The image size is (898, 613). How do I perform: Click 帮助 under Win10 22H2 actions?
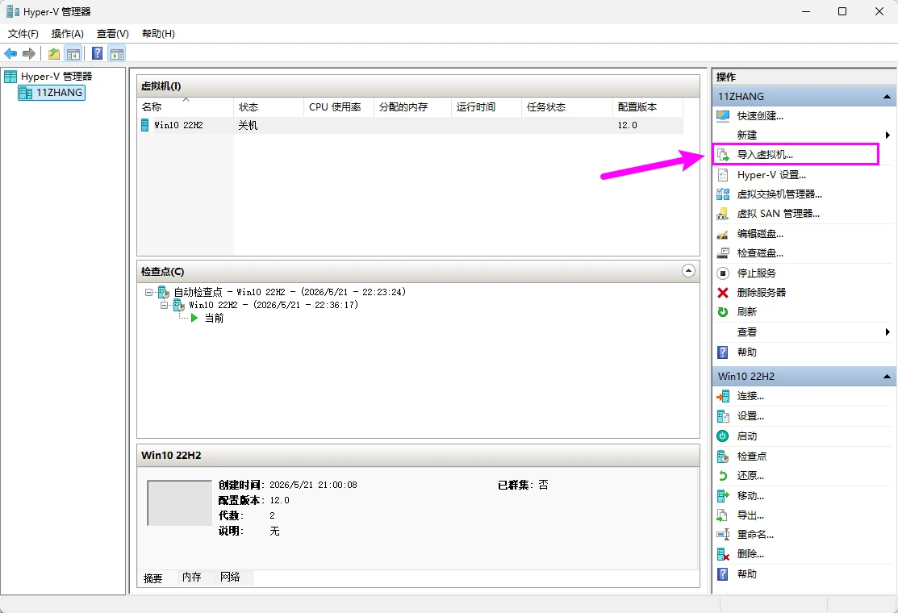(746, 574)
